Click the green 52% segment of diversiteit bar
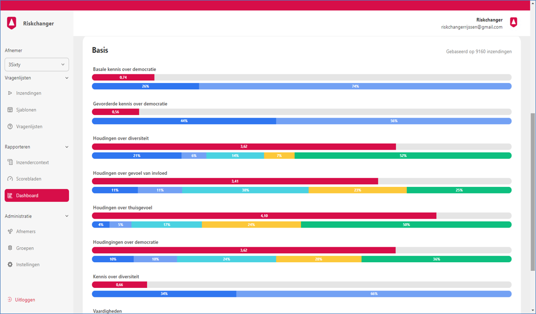The image size is (536, 314). (403, 156)
